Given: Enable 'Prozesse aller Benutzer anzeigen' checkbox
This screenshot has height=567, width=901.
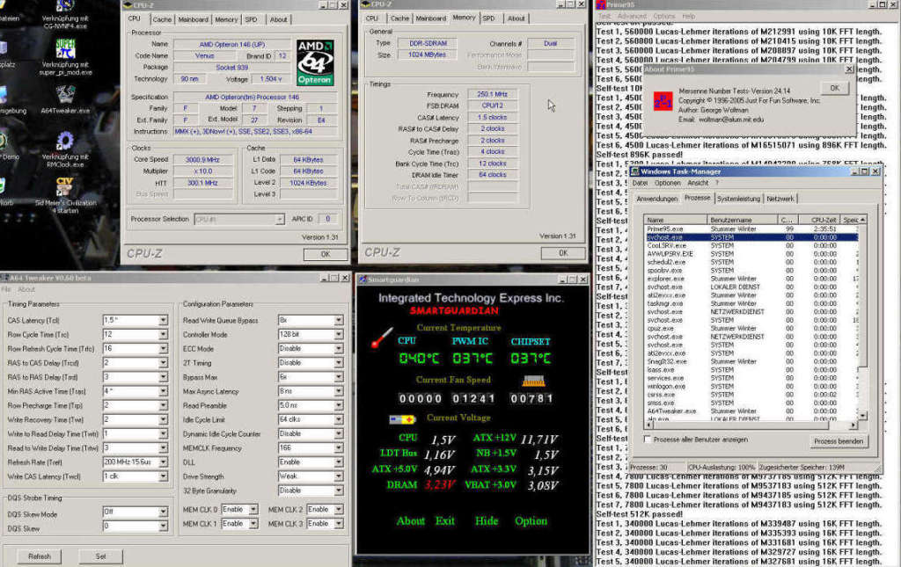Looking at the screenshot, I should [648, 439].
